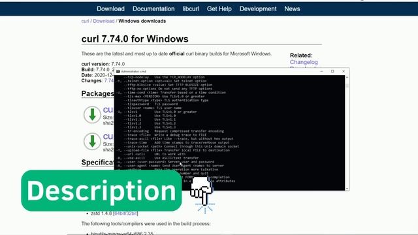Click the '--unix-socket <path>' line in cmd
The width and height of the screenshot is (418, 235).
181,146
